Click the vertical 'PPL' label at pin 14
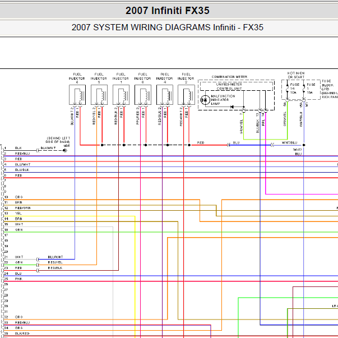Viewport: 338px width, 338px height. click(x=263, y=122)
